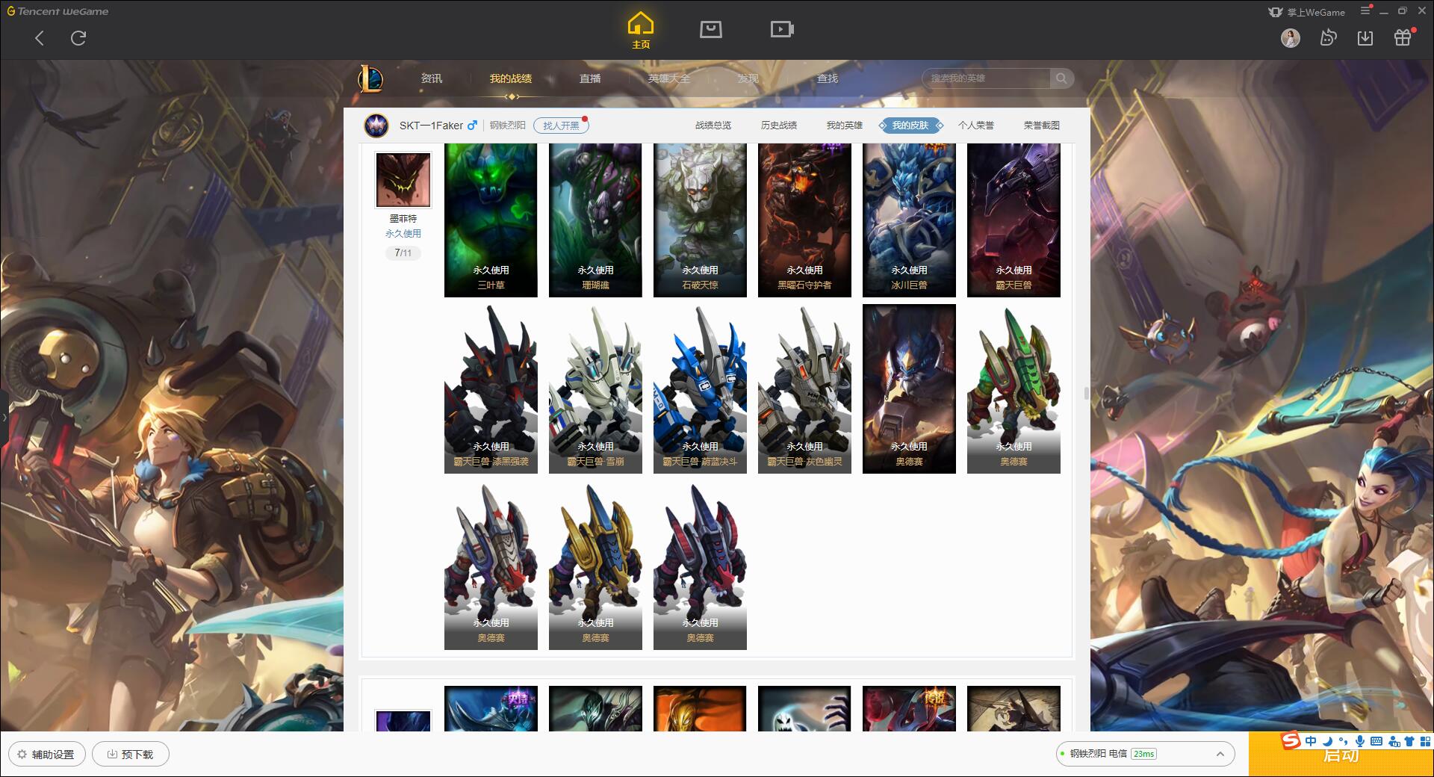Switch to the 英雄大全 tab
Screen dimensions: 1434x777
click(x=669, y=78)
